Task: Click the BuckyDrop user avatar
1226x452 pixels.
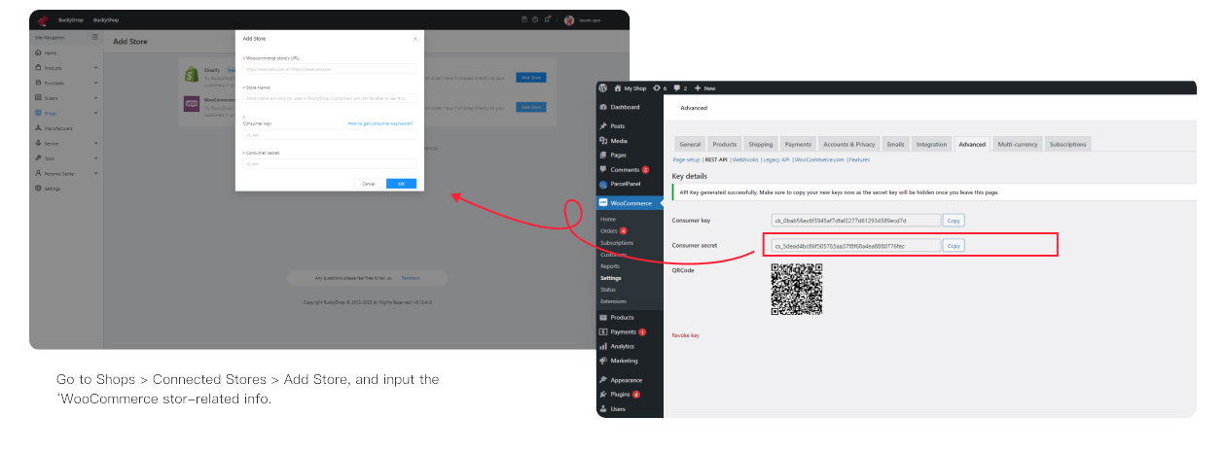Action: coord(569,19)
